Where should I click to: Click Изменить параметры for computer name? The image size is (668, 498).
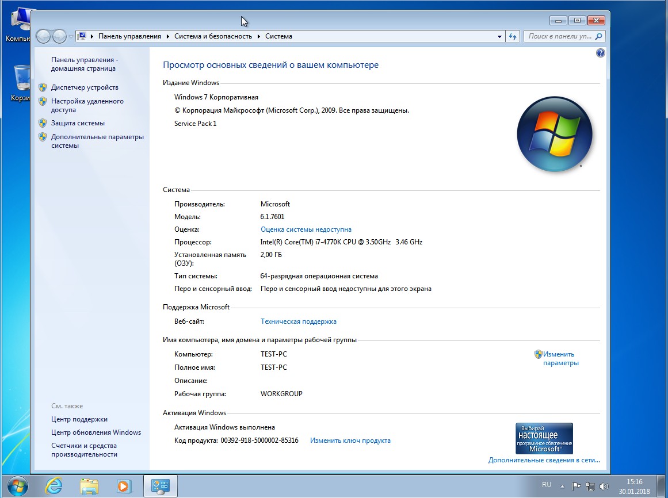[560, 358]
